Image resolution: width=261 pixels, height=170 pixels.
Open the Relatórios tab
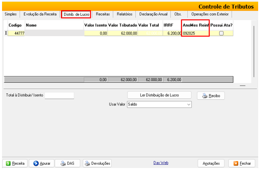[124, 14]
